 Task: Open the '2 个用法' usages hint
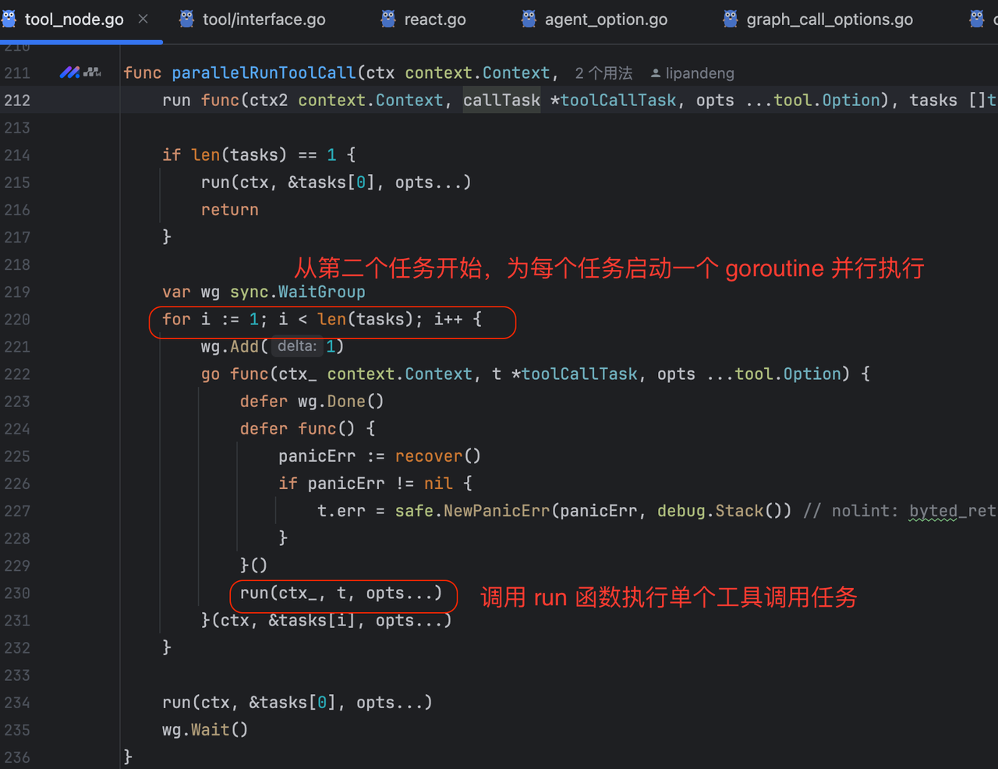pyautogui.click(x=604, y=73)
